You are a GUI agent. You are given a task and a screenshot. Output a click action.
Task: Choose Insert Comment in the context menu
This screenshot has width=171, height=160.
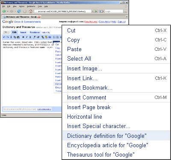pos(116,97)
